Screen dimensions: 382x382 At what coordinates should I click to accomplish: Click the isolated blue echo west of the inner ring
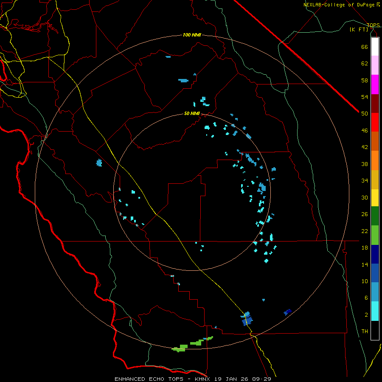click(x=99, y=163)
